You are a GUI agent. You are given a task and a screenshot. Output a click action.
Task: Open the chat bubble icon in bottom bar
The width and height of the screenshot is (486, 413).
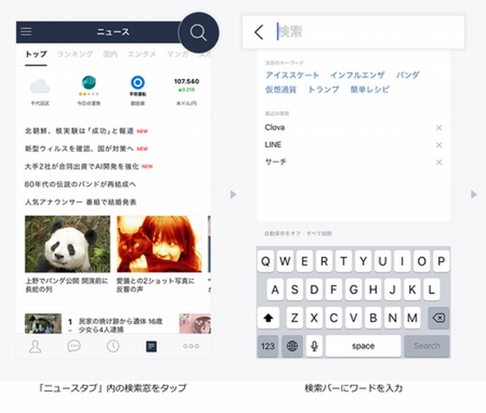pyautogui.click(x=74, y=346)
